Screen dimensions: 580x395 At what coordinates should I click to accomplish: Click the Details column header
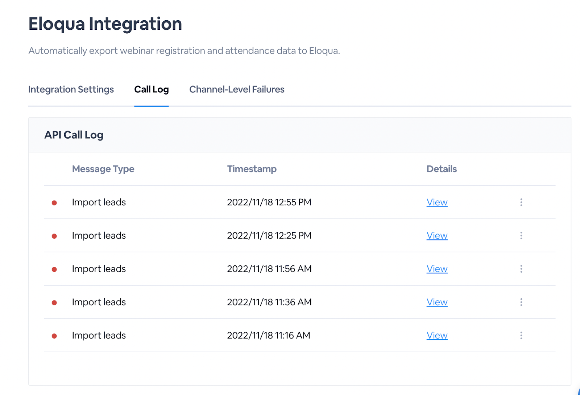[x=442, y=169]
